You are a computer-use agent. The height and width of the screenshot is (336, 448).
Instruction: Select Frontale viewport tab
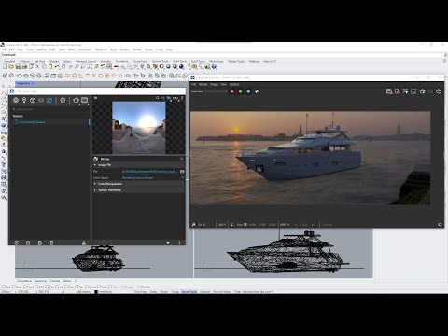point(54,281)
